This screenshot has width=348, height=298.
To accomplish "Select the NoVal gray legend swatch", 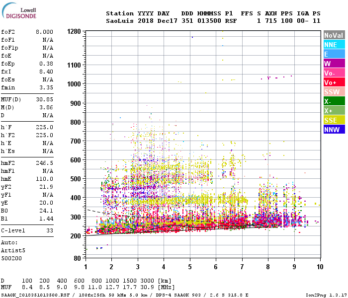I will tap(334, 35).
